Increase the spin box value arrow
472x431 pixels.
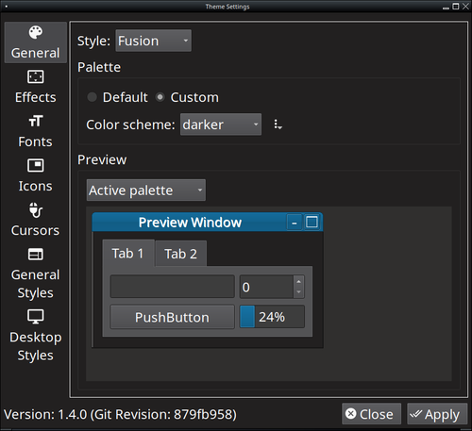(x=298, y=281)
